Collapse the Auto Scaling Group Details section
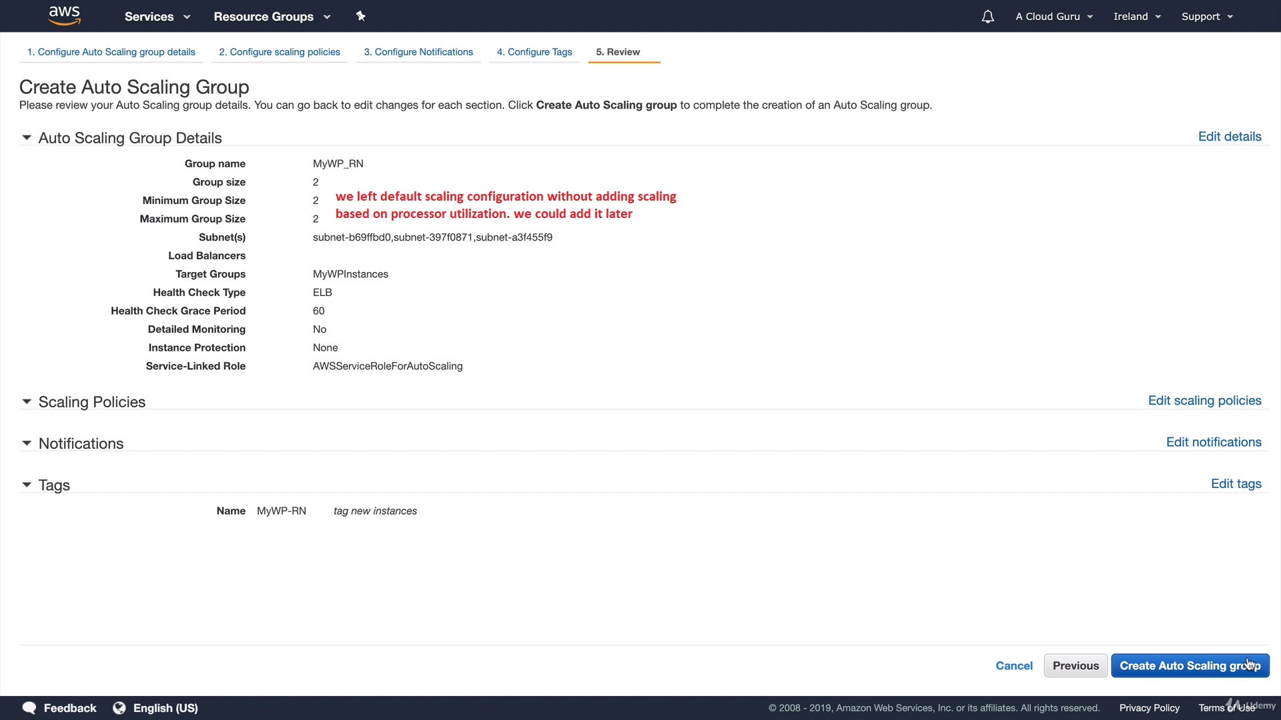The height and width of the screenshot is (720, 1281). pos(27,138)
